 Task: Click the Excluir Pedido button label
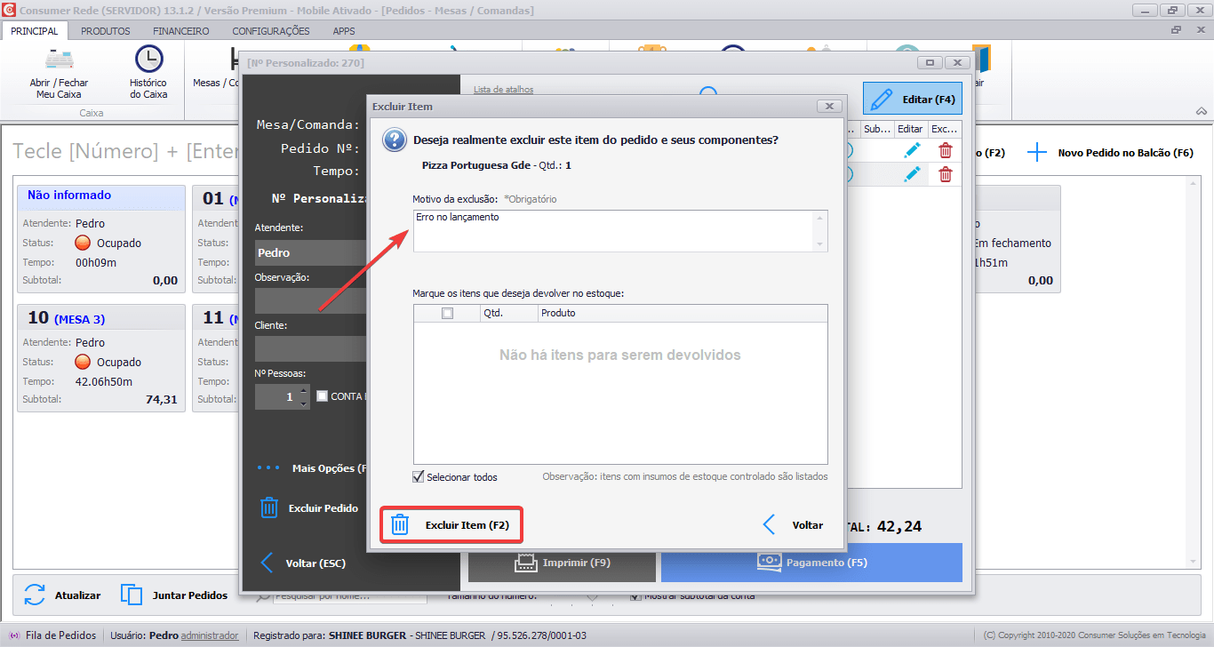tap(323, 508)
